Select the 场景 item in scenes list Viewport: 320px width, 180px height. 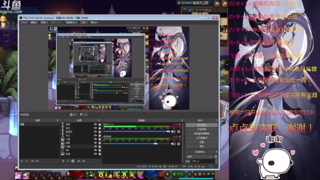pos(39,124)
